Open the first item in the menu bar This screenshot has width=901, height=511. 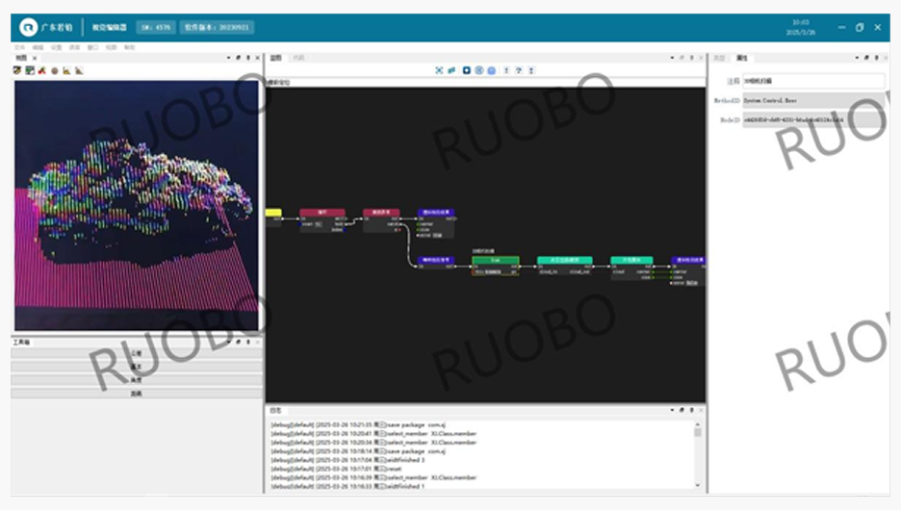pyautogui.click(x=19, y=46)
